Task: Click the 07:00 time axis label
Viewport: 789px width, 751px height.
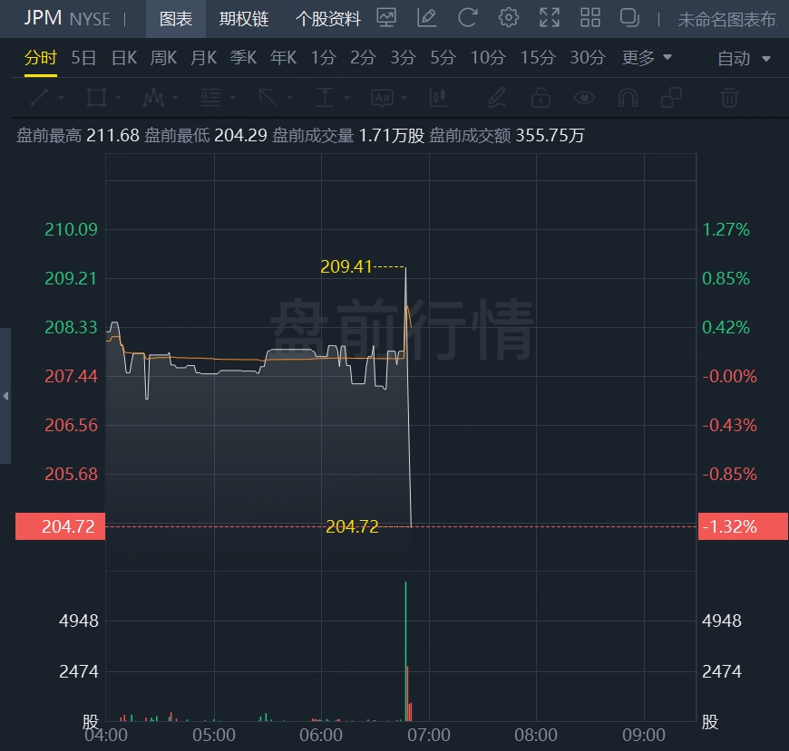Action: pyautogui.click(x=429, y=735)
